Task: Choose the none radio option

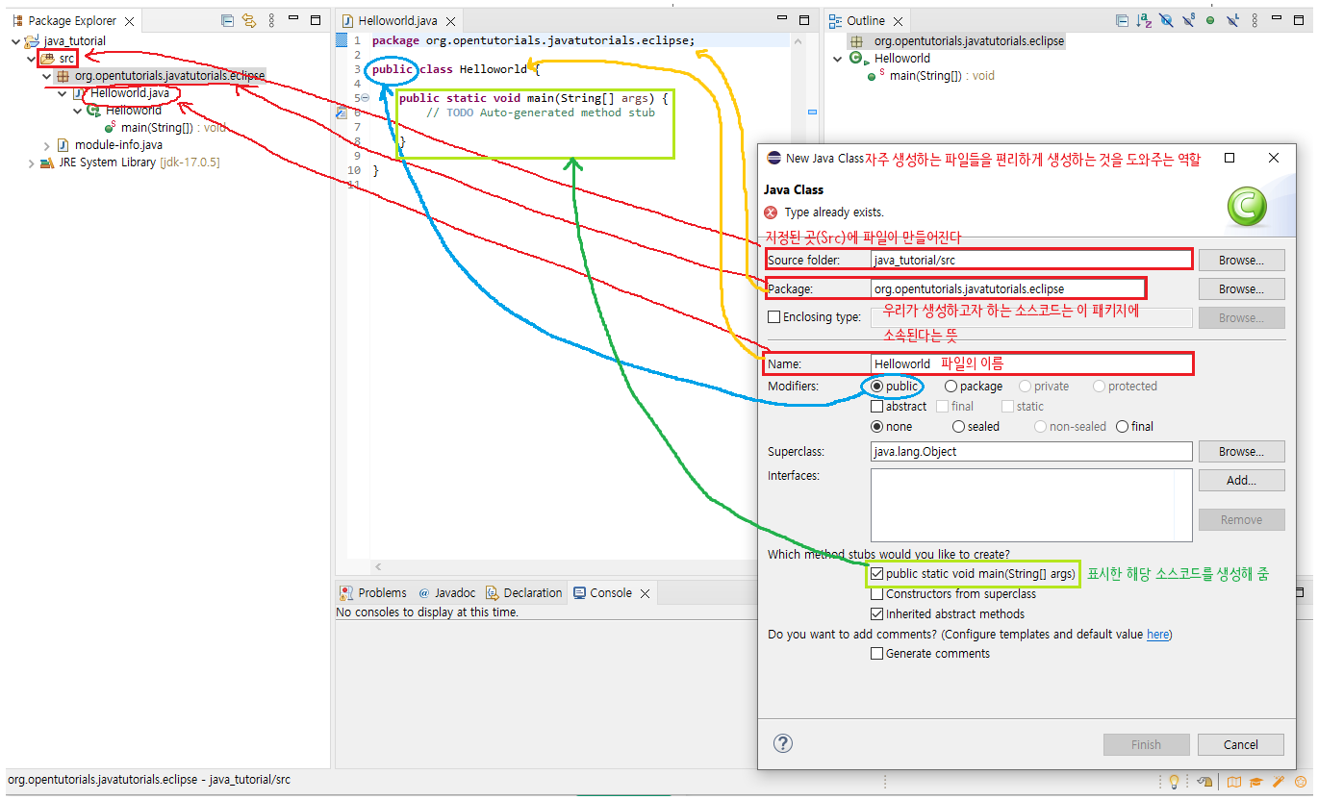Action: point(876,427)
